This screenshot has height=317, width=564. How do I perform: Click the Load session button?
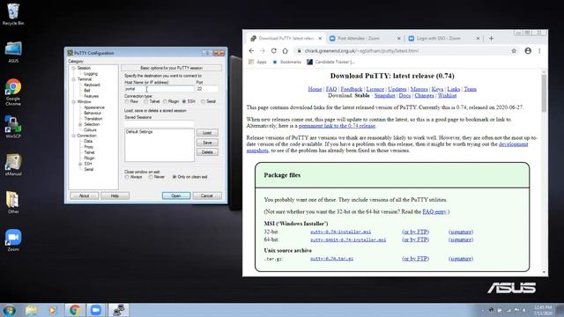pos(207,133)
